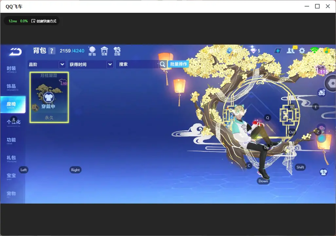Open the 定制 customization icon

tap(117, 51)
